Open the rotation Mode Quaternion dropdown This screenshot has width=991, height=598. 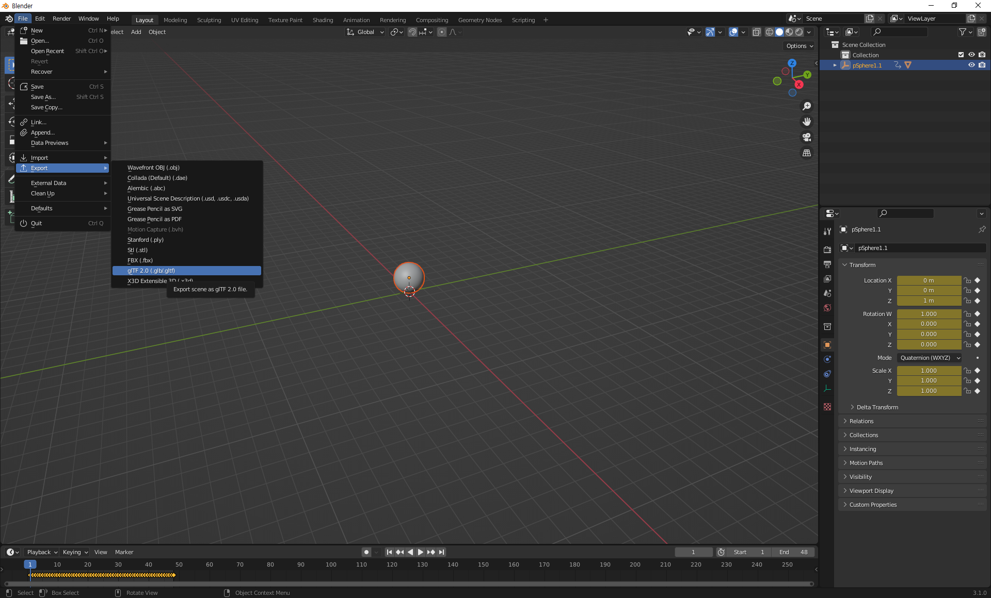pyautogui.click(x=930, y=358)
